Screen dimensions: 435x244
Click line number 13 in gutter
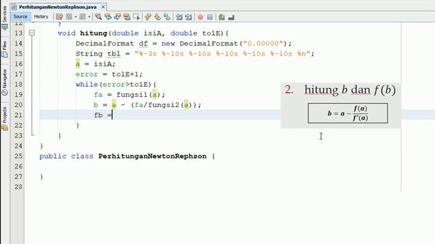[x=18, y=33]
